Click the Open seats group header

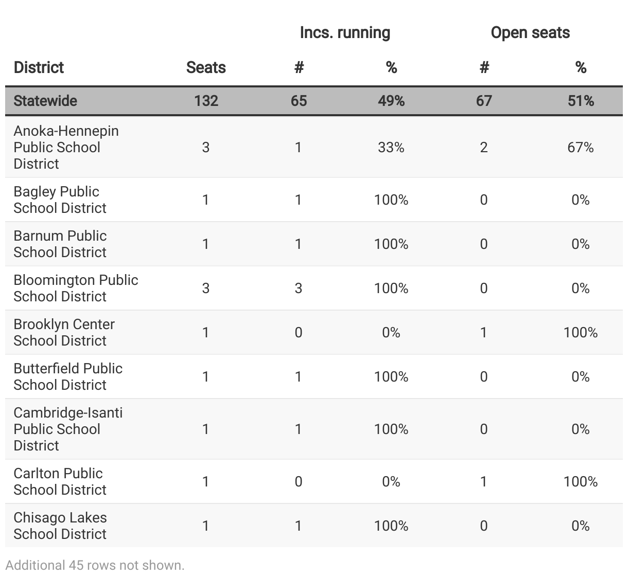pyautogui.click(x=530, y=33)
